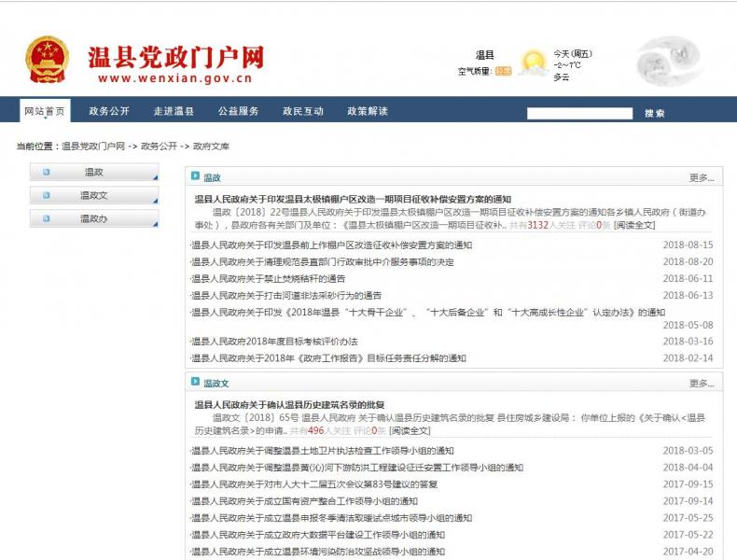Expand the 温政办 sidebar category
Viewport: 737px width, 560px height.
93,218
